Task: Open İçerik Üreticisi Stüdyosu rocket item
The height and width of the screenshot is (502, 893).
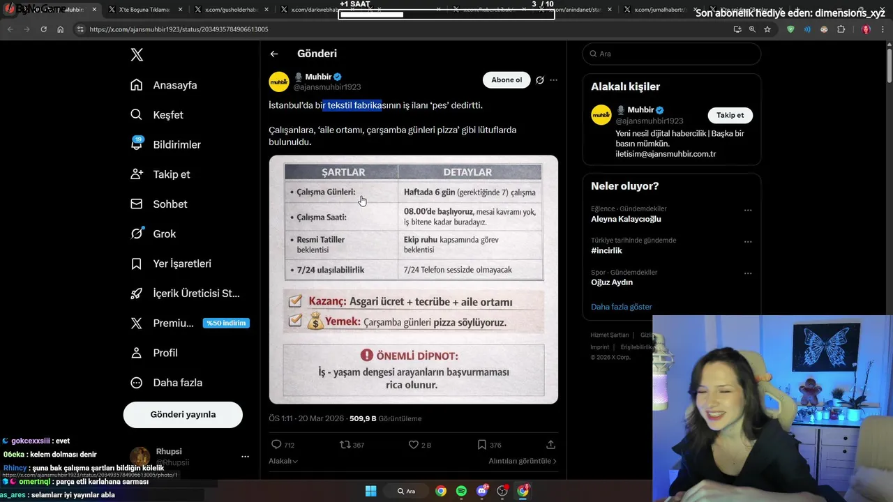Action: pos(185,294)
